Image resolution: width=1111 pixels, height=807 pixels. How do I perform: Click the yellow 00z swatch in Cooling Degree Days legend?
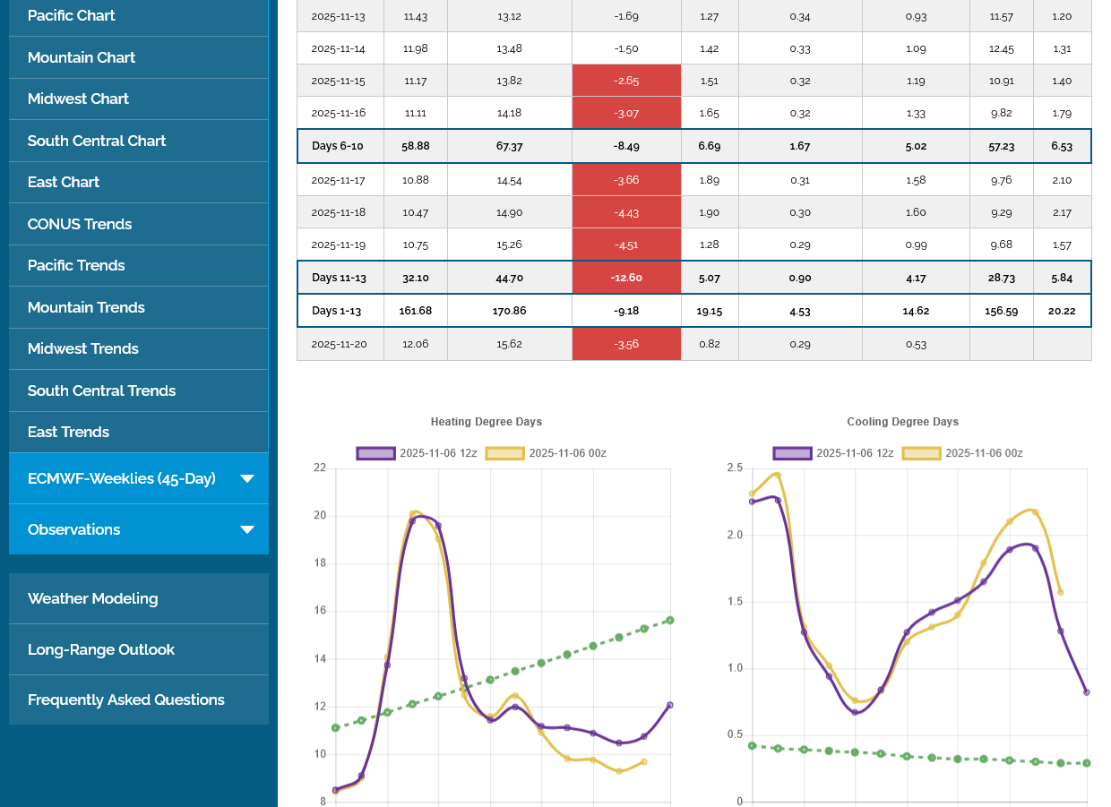click(x=920, y=453)
